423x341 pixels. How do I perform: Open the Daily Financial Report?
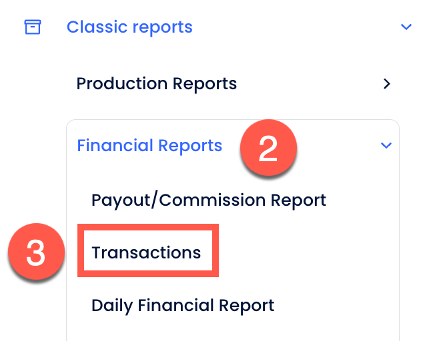[x=182, y=305]
